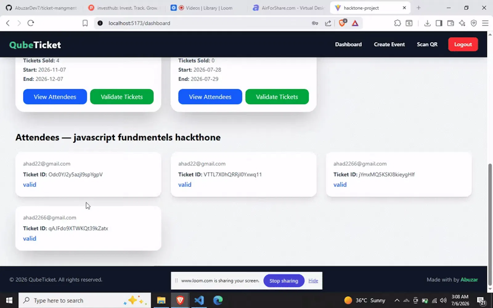Switch to the AbuzarDev7/ticket-mangment tab

point(42,8)
